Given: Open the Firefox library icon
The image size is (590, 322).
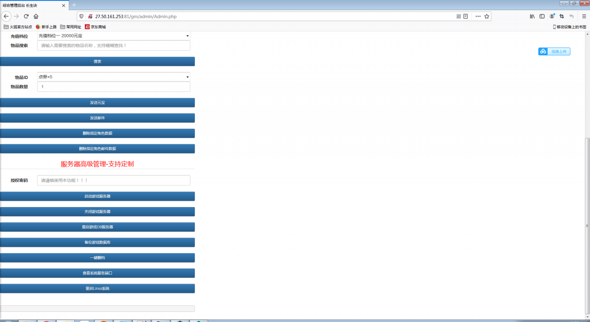Looking at the screenshot, I should pos(532,16).
